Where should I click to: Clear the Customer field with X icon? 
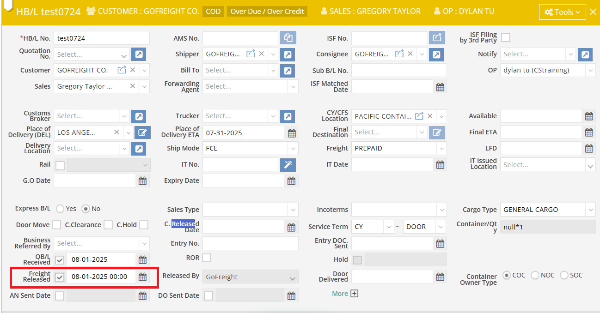pos(133,70)
